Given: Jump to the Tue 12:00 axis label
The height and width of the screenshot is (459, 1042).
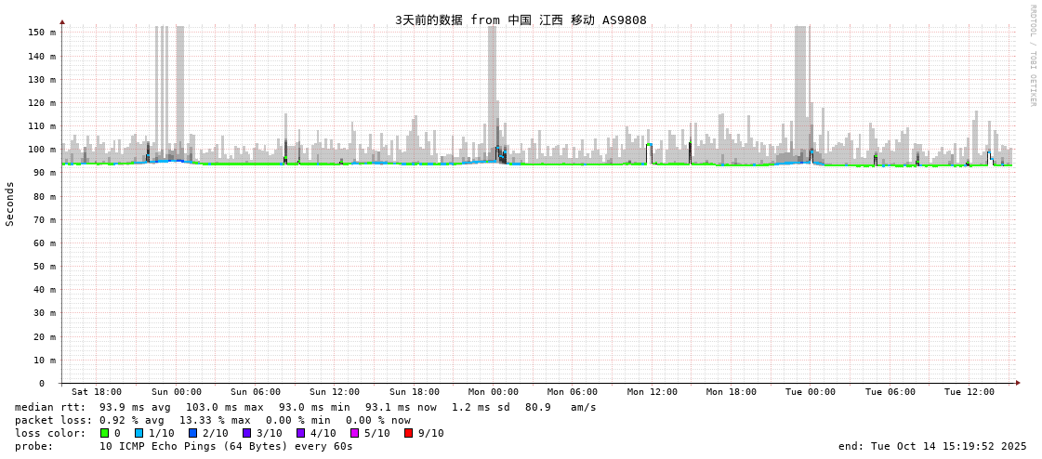Looking at the screenshot, I should (969, 392).
